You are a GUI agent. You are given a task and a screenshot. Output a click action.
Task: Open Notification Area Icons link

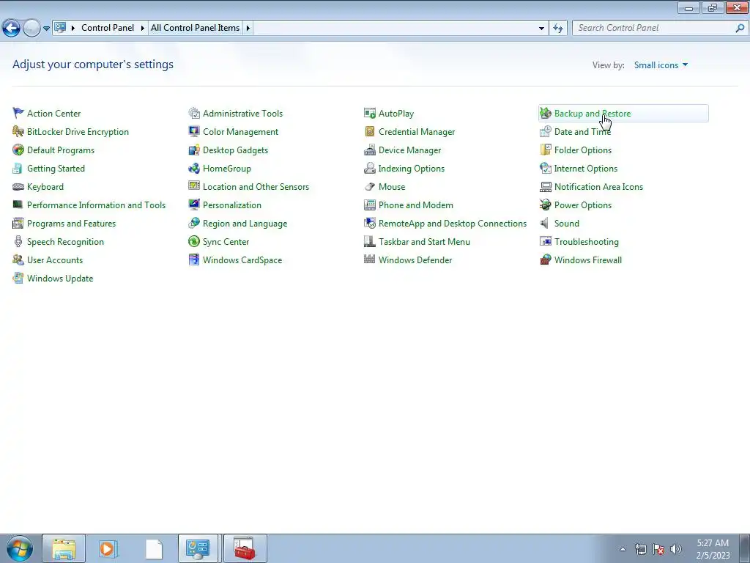tap(598, 187)
